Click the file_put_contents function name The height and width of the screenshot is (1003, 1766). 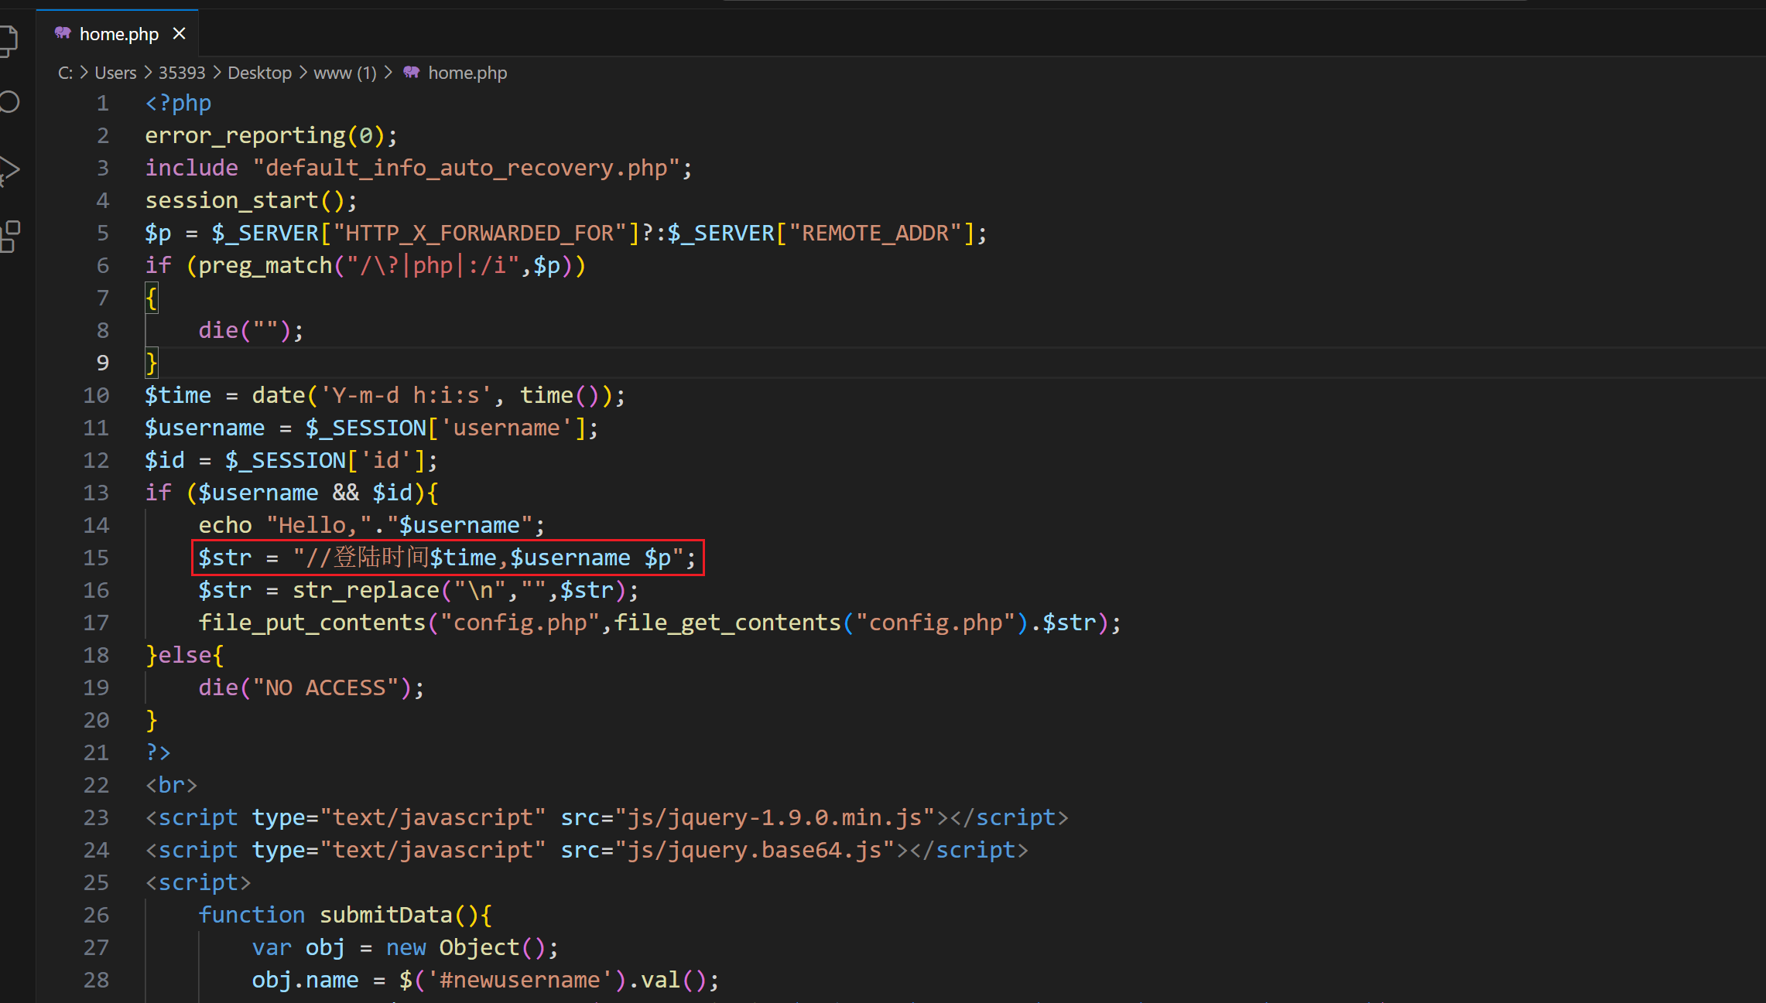click(312, 623)
